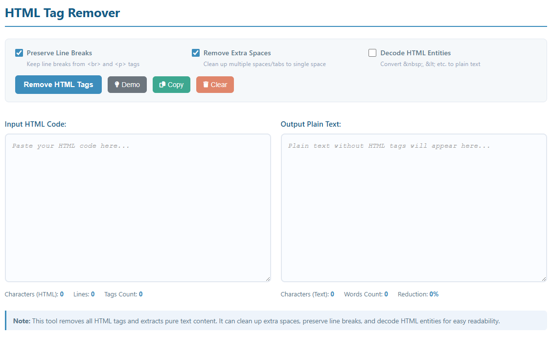Click the resize handle of the input textarea
The image size is (552, 337).
267,278
